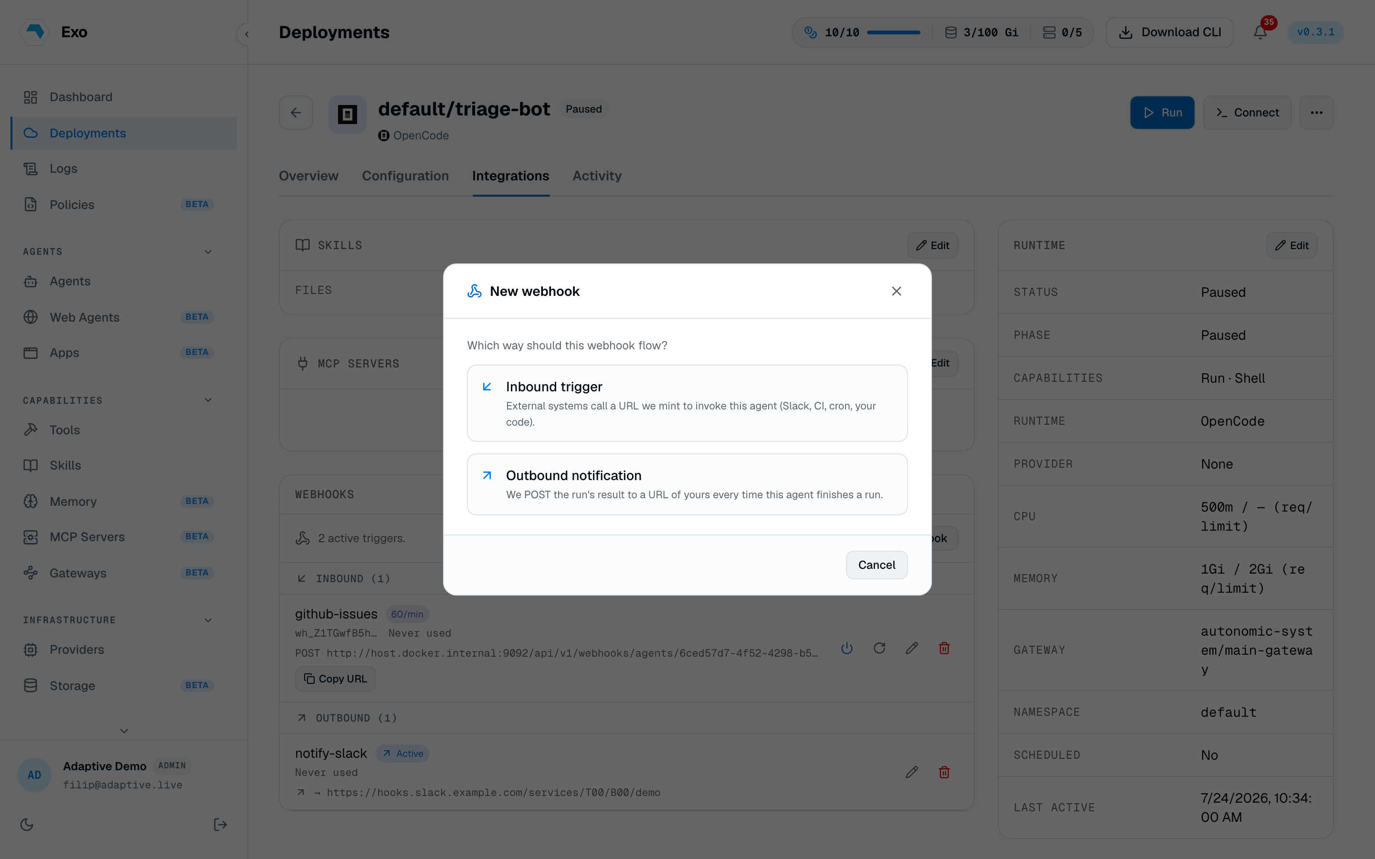The width and height of the screenshot is (1375, 859).
Task: Rotate the github-issues webhook secret
Action: pyautogui.click(x=879, y=648)
